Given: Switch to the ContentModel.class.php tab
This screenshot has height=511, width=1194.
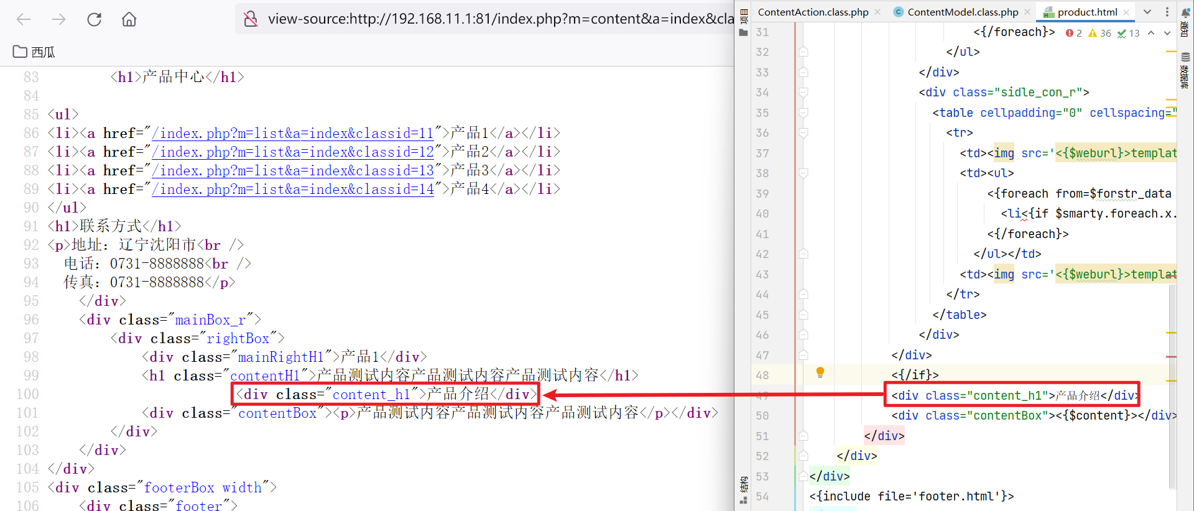Looking at the screenshot, I should 962,12.
